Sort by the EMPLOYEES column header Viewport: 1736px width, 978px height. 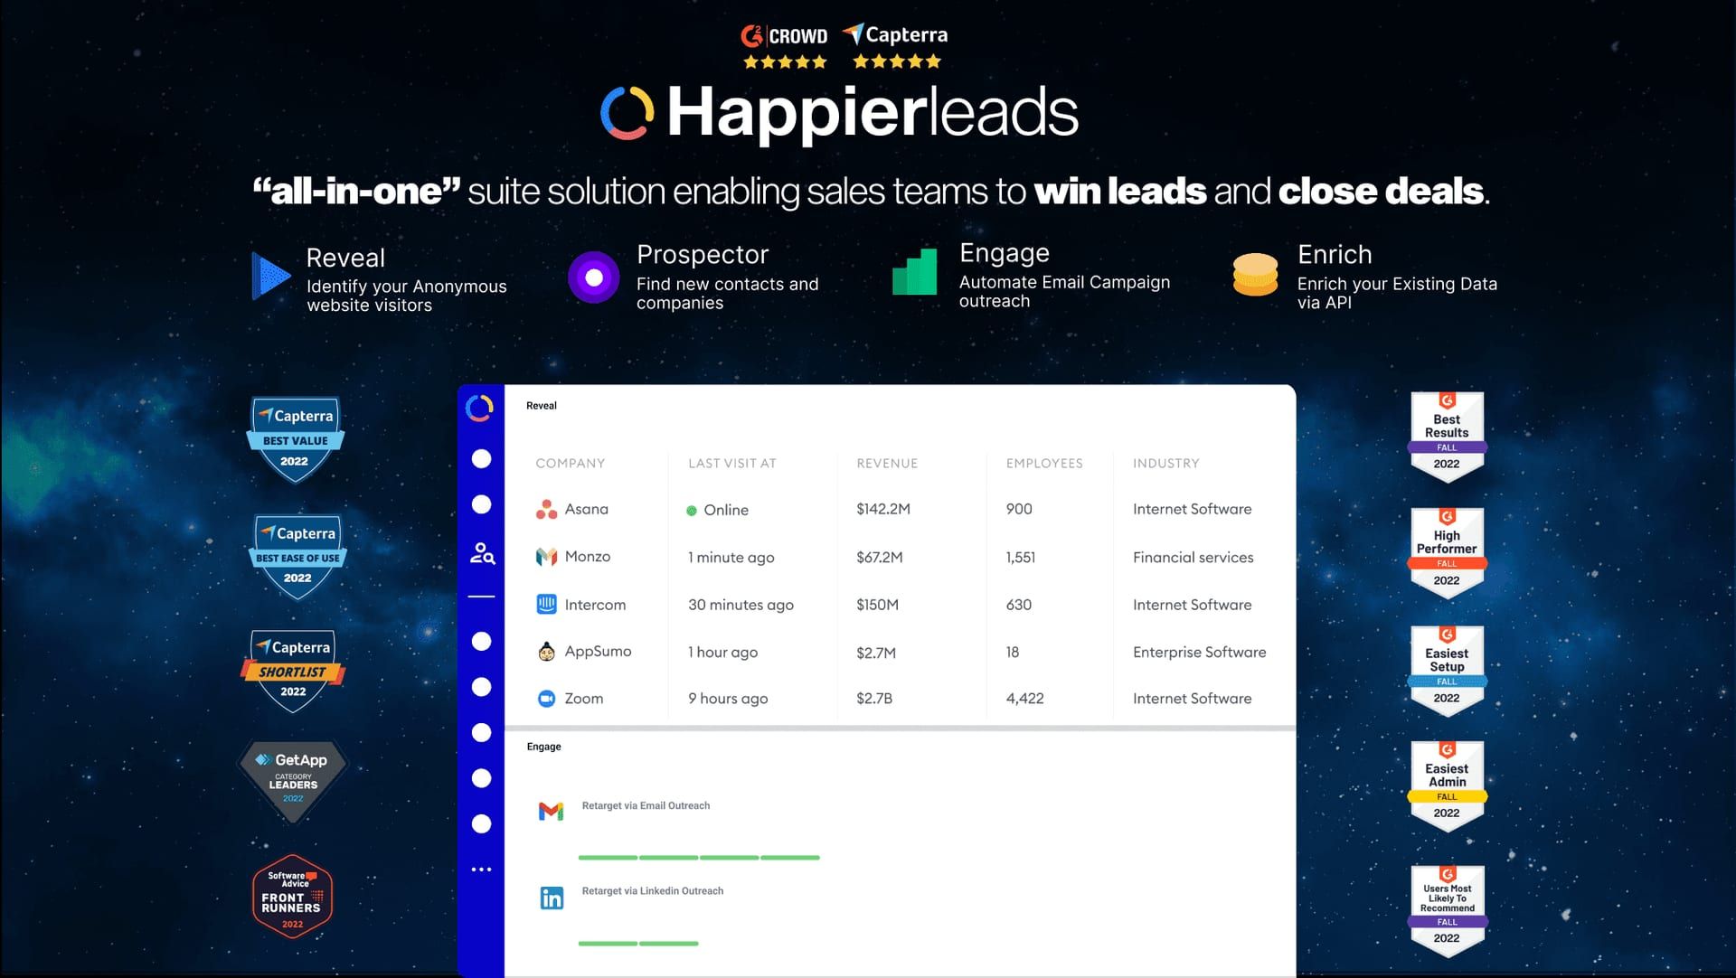pyautogui.click(x=1044, y=463)
